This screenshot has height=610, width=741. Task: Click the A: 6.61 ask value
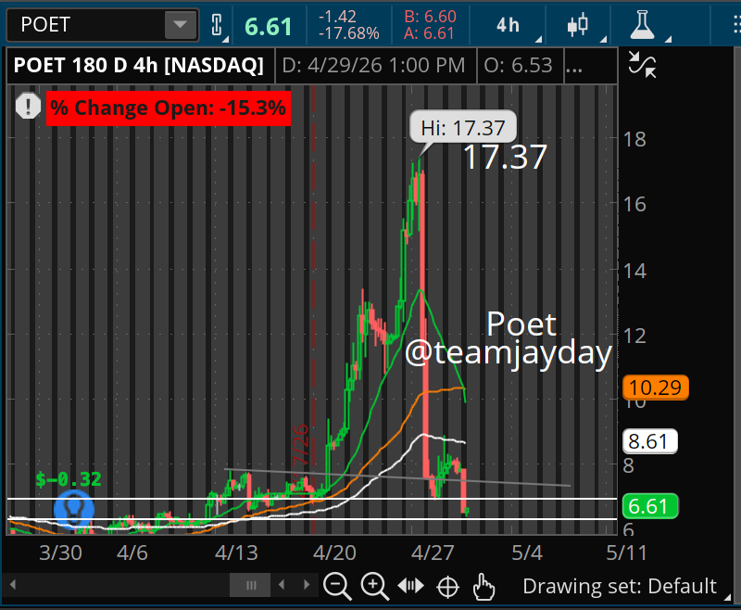(x=429, y=33)
